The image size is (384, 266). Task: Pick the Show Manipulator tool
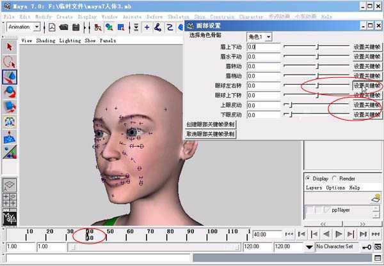[10, 152]
